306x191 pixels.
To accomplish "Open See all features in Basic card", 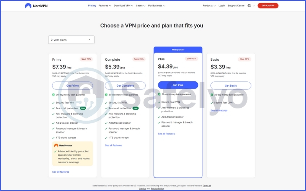I will pos(219,110).
